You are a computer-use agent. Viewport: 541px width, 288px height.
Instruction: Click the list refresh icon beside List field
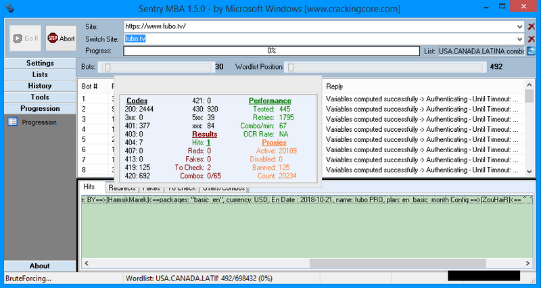pyautogui.click(x=531, y=51)
